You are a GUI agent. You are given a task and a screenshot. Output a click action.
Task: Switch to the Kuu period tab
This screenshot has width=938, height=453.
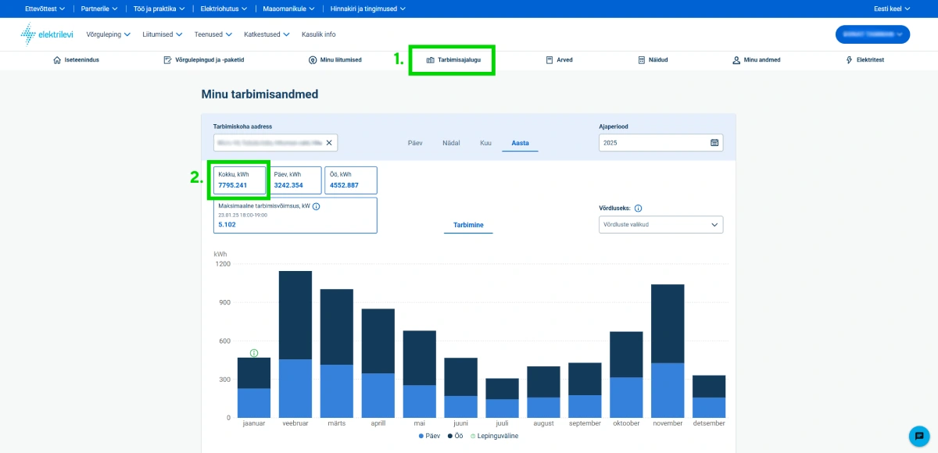[x=485, y=143]
